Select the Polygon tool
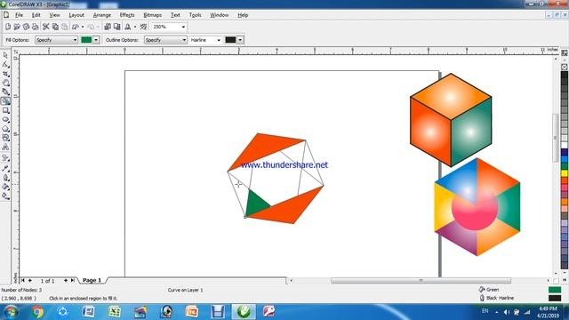The height and width of the screenshot is (320, 569). pos(5,129)
